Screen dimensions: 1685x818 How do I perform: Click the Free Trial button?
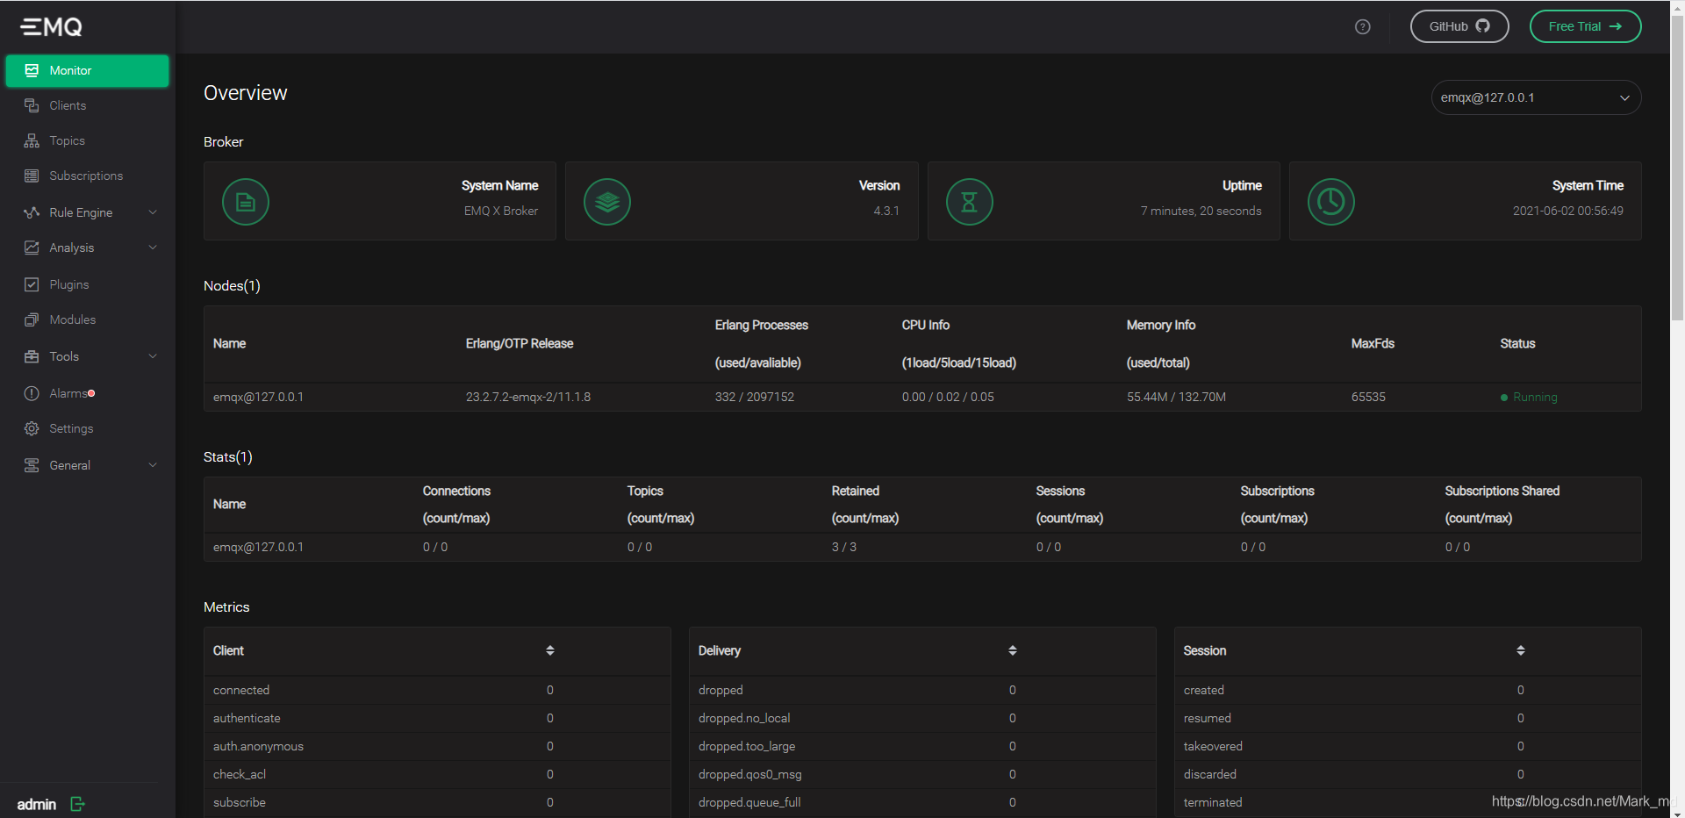[1585, 26]
